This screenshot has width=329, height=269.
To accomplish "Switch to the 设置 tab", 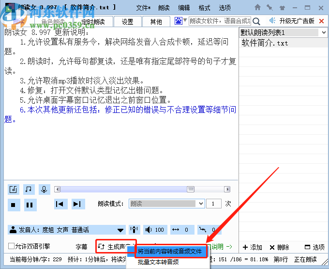I will pyautogui.click(x=127, y=21).
